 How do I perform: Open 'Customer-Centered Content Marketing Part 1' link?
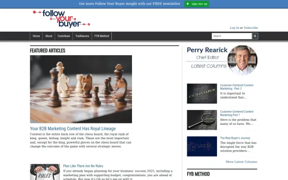[x=237, y=113]
